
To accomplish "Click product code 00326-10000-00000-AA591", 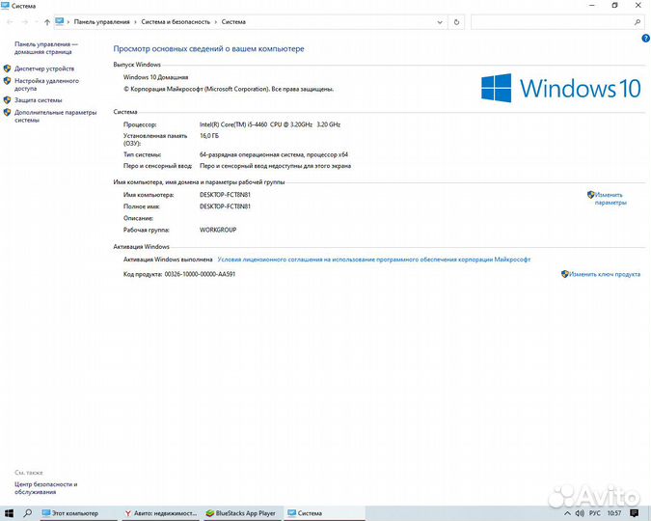I will (200, 274).
